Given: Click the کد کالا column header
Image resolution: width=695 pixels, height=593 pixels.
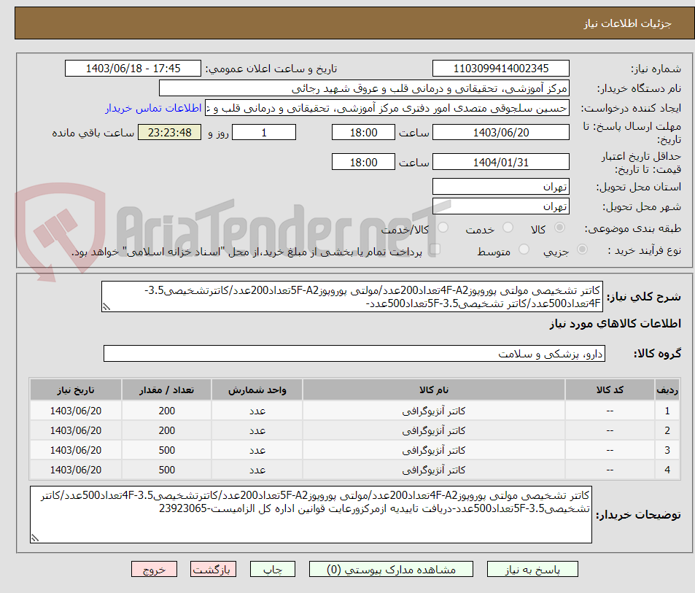Looking at the screenshot, I should point(610,390).
